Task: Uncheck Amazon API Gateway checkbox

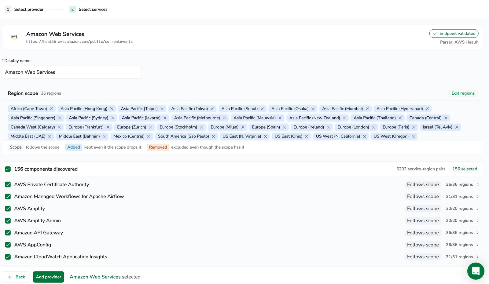Action: tap(8, 233)
